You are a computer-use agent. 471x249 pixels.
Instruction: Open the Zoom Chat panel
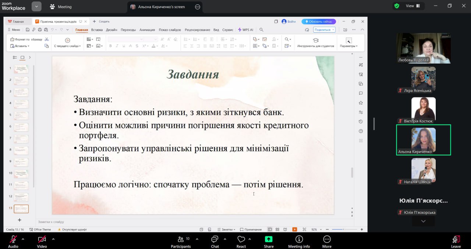tap(215, 239)
